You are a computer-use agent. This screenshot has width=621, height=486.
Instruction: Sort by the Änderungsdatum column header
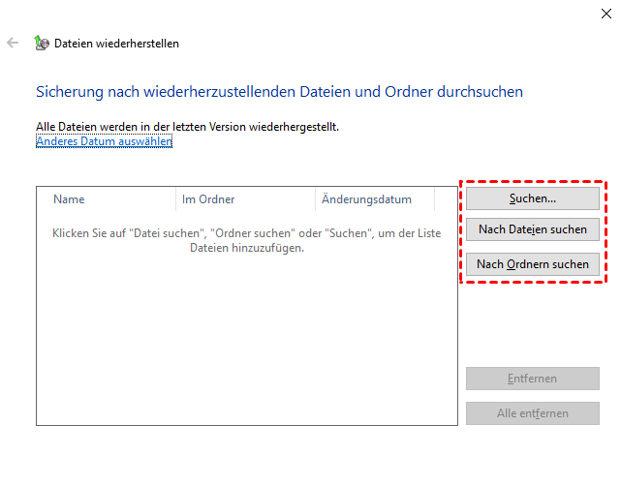(x=366, y=199)
